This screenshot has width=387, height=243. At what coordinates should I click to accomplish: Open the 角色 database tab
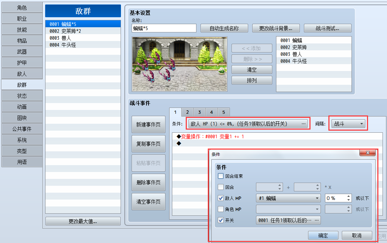pyautogui.click(x=22, y=8)
